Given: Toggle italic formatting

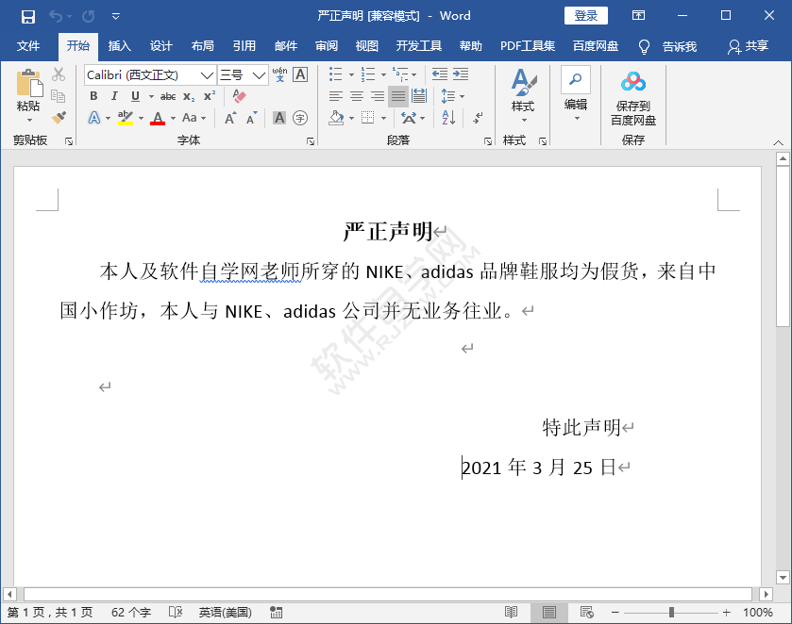Looking at the screenshot, I should click(113, 96).
